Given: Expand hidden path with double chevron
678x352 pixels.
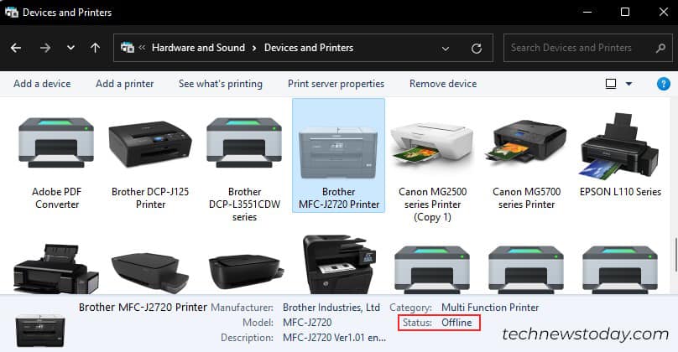Looking at the screenshot, I should click(x=142, y=48).
